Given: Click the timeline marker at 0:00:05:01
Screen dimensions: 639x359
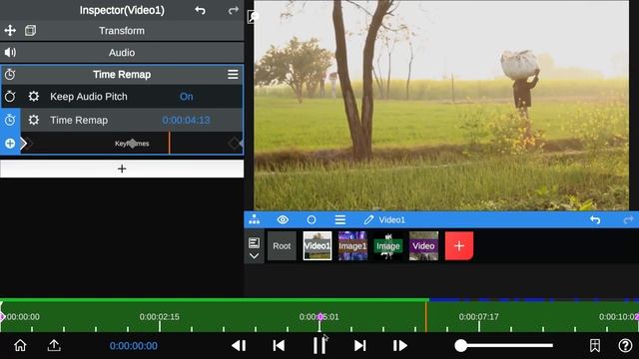Looking at the screenshot, I should point(320,317).
